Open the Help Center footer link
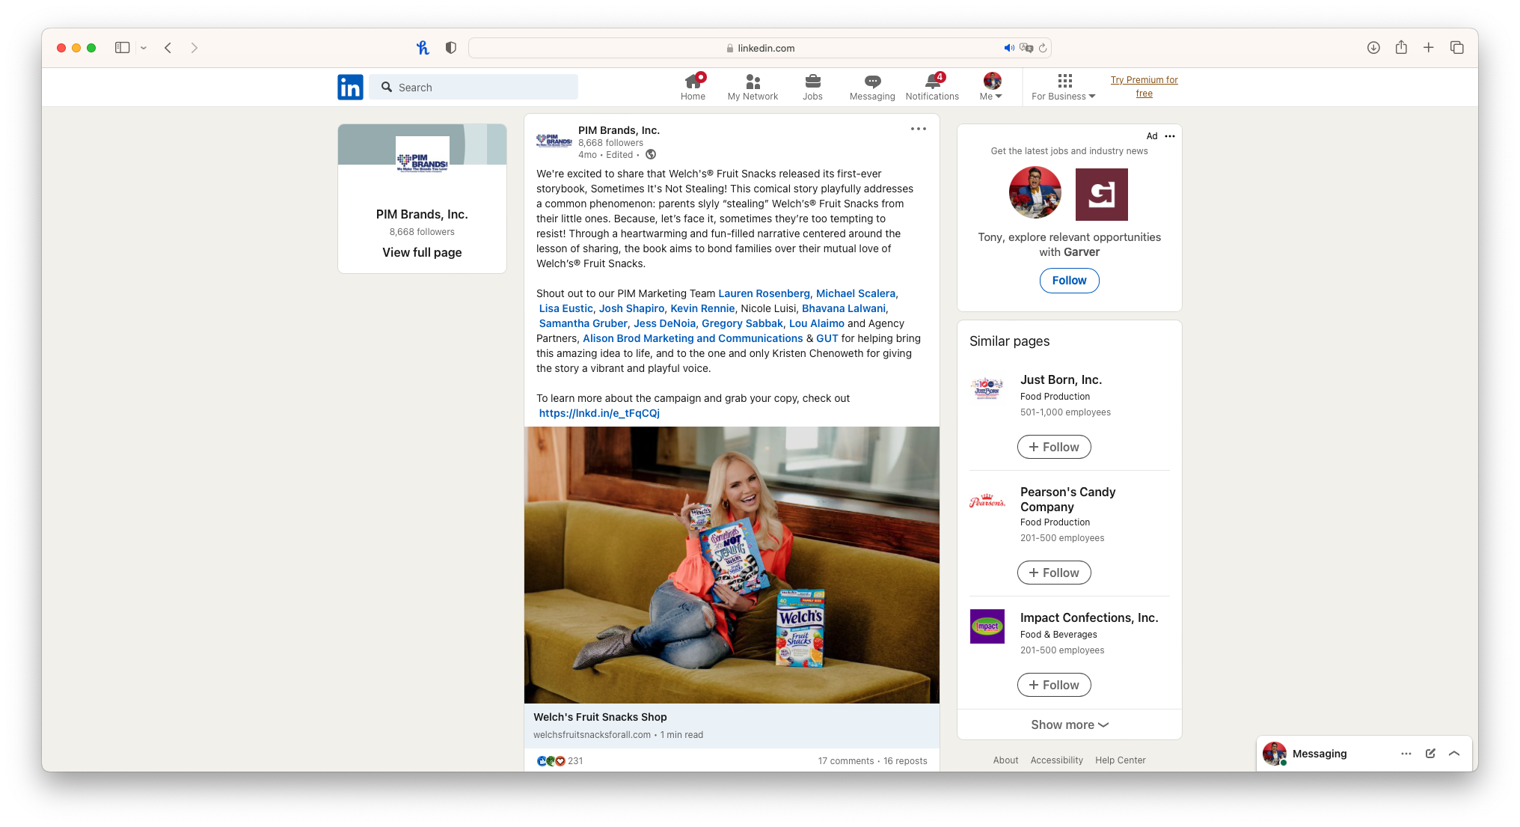The height and width of the screenshot is (827, 1520). [x=1121, y=760]
